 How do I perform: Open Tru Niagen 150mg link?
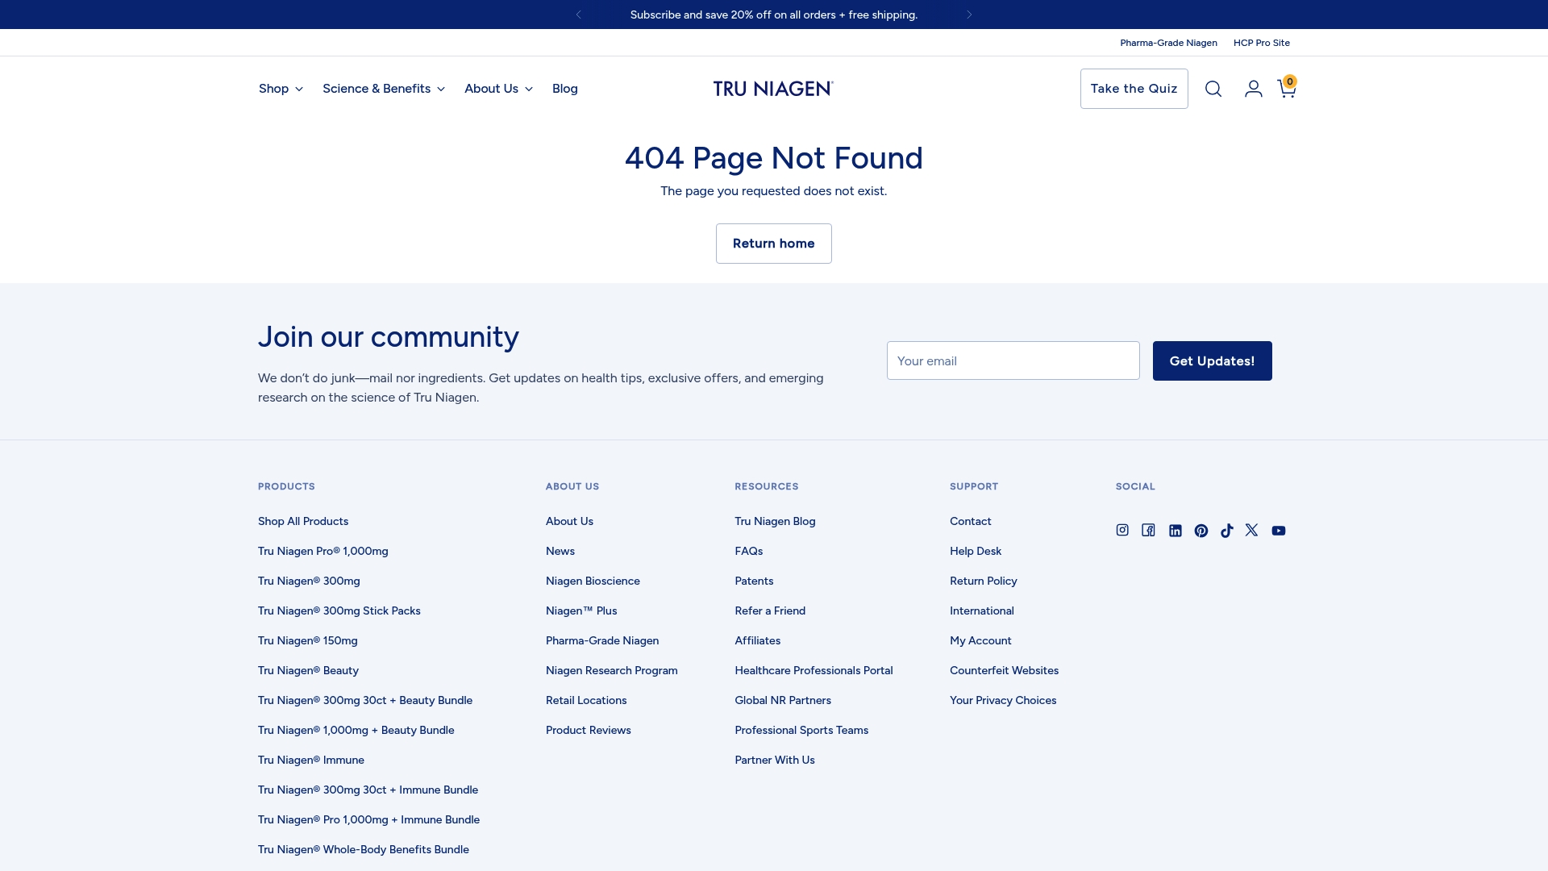pyautogui.click(x=308, y=641)
